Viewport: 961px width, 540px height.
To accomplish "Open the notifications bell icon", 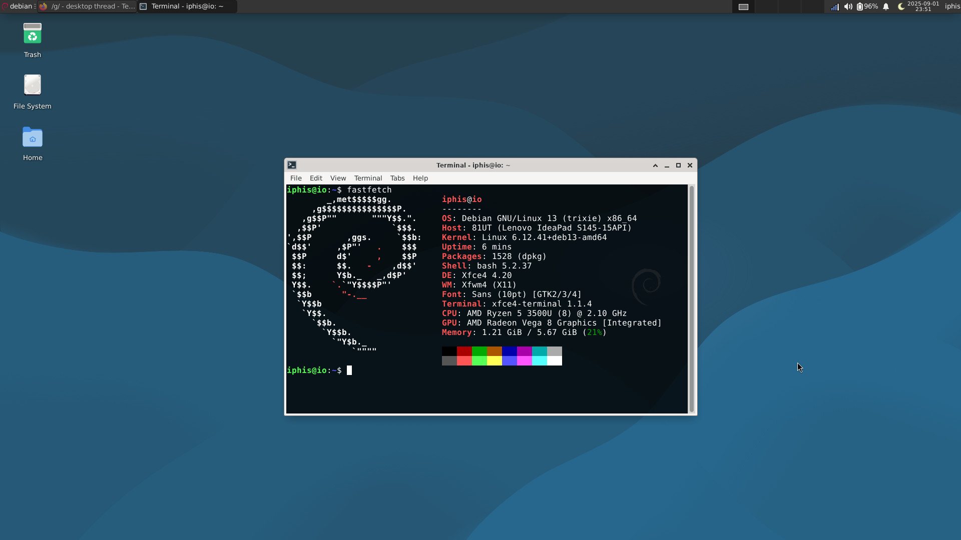I will [886, 6].
